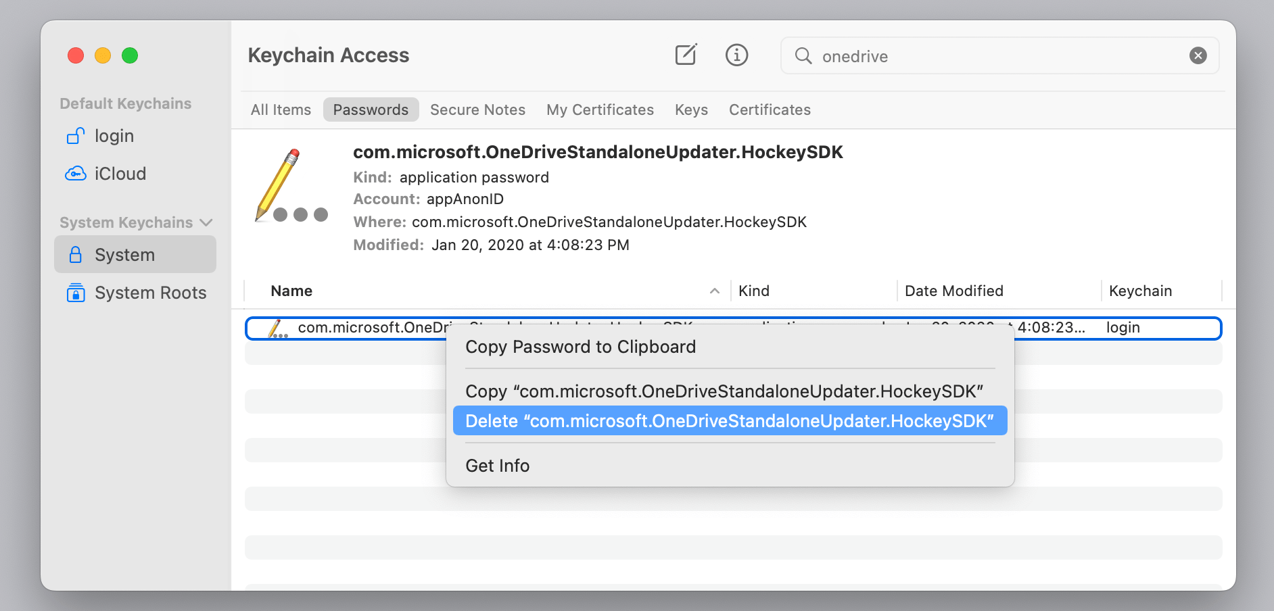Screen dimensions: 1274x611
Task: Zoom window with the green button
Action: coord(130,55)
